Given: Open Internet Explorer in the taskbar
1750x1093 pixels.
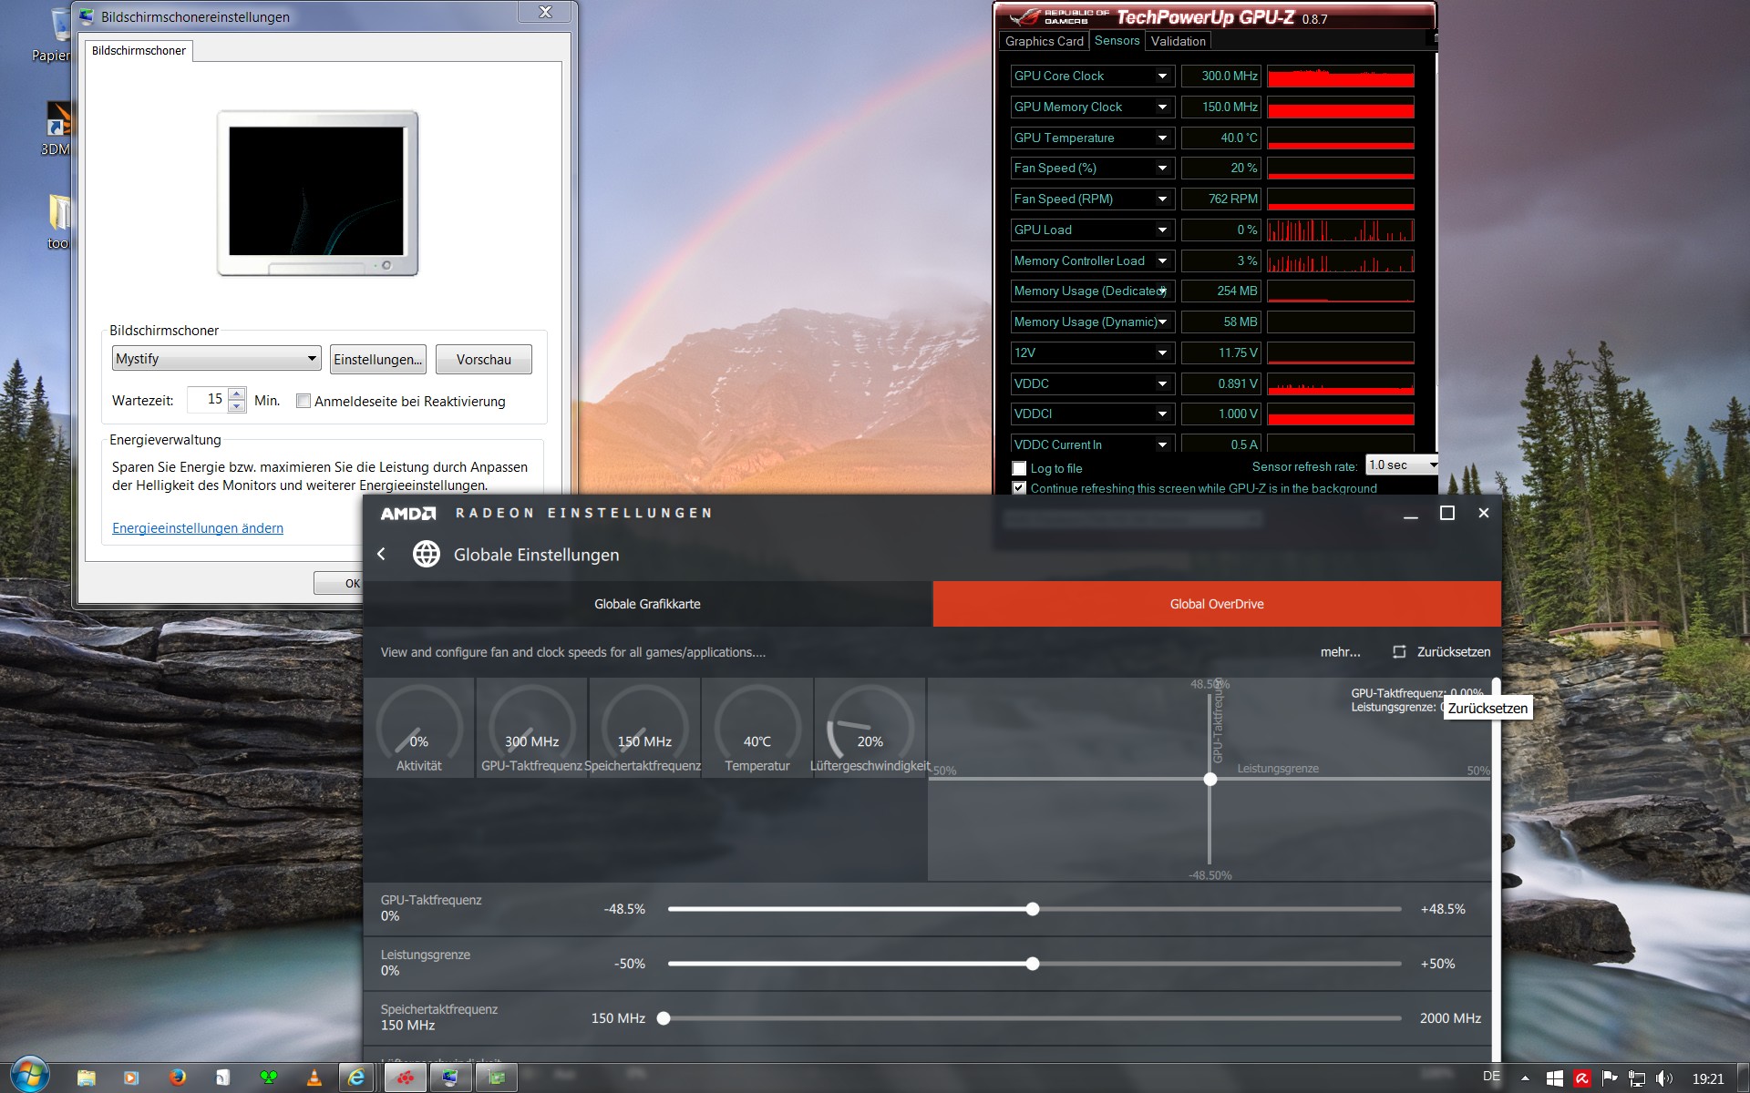Looking at the screenshot, I should point(357,1078).
